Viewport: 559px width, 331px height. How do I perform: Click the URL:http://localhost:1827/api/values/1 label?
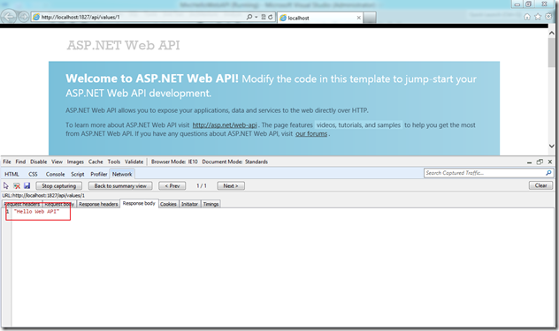pos(43,195)
